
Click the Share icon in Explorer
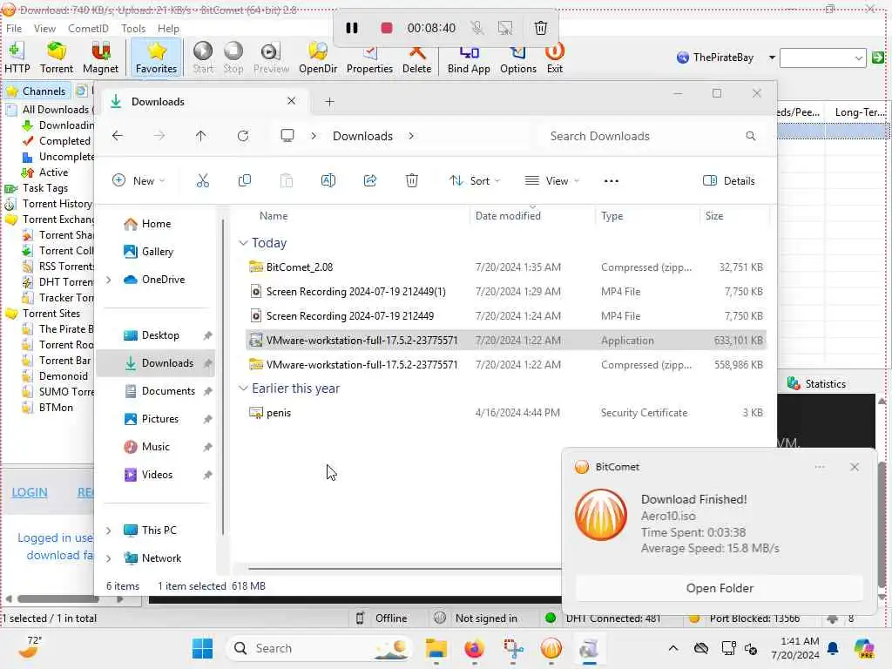369,181
